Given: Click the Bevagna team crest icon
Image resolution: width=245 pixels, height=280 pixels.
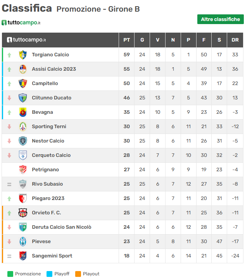Looking at the screenshot, I should [23, 112].
